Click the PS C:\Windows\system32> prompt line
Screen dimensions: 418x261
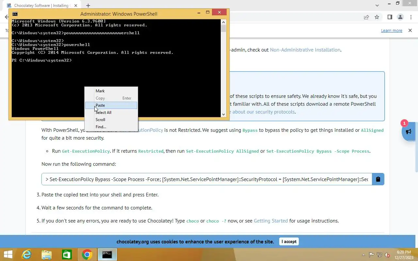coord(41,60)
